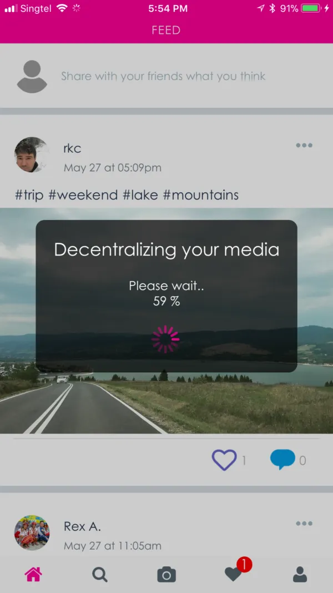The width and height of the screenshot is (333, 593).
Task: Like rkc's post with heart icon
Action: pos(224,460)
